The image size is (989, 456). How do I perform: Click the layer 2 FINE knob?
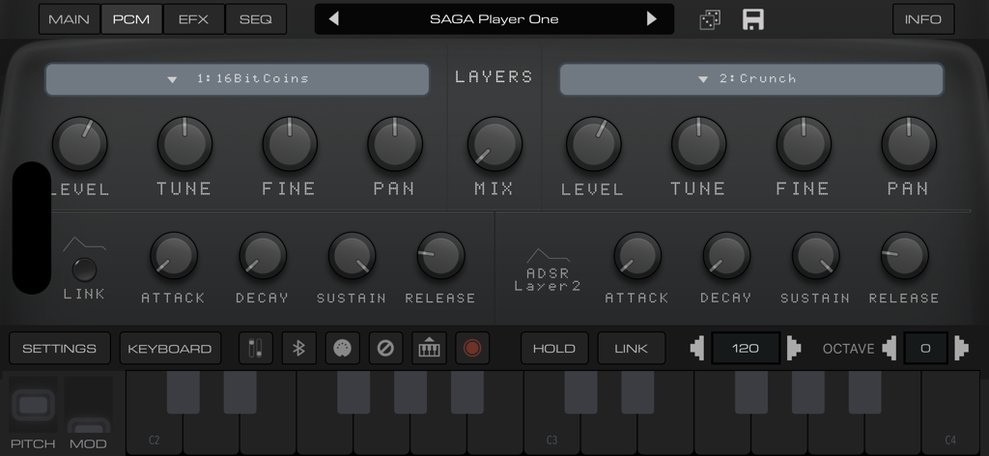[804, 144]
